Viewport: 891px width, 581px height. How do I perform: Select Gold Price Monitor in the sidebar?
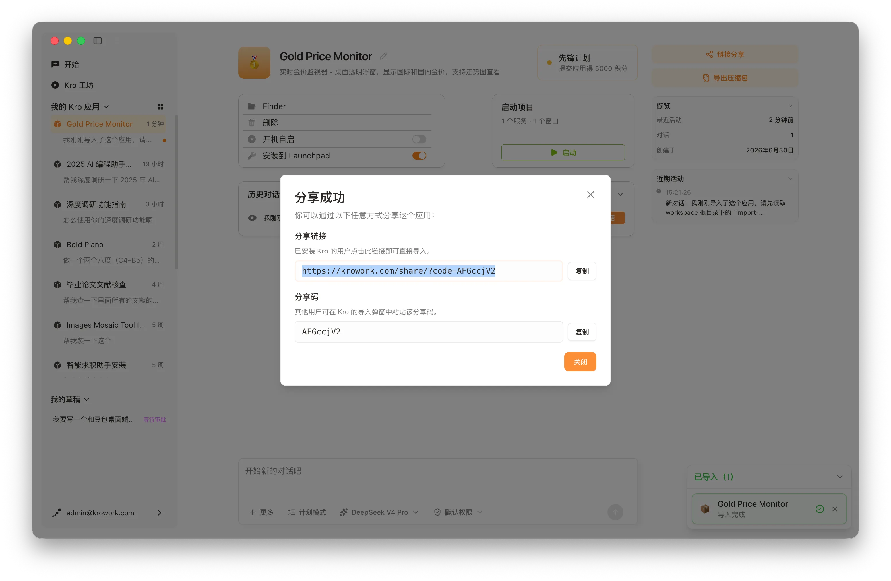pos(108,124)
